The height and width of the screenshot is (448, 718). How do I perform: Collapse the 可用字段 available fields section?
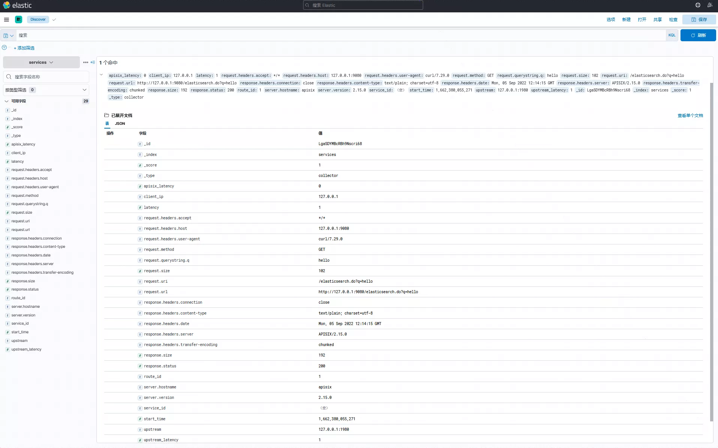point(6,101)
